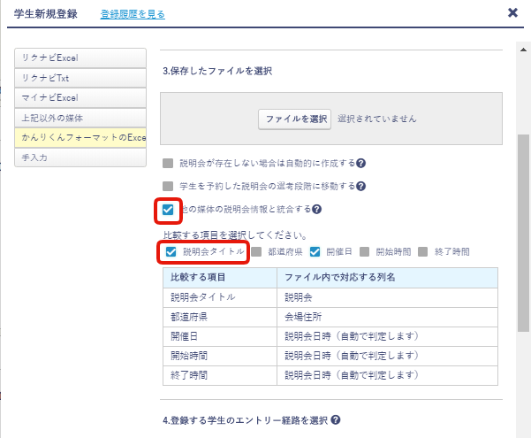Open the マイナビExcel tab

coord(80,97)
